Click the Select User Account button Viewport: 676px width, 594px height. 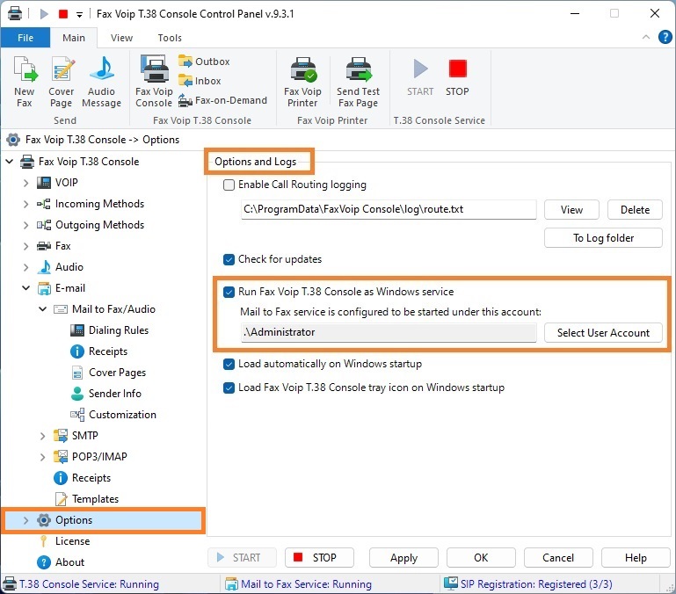tap(604, 333)
